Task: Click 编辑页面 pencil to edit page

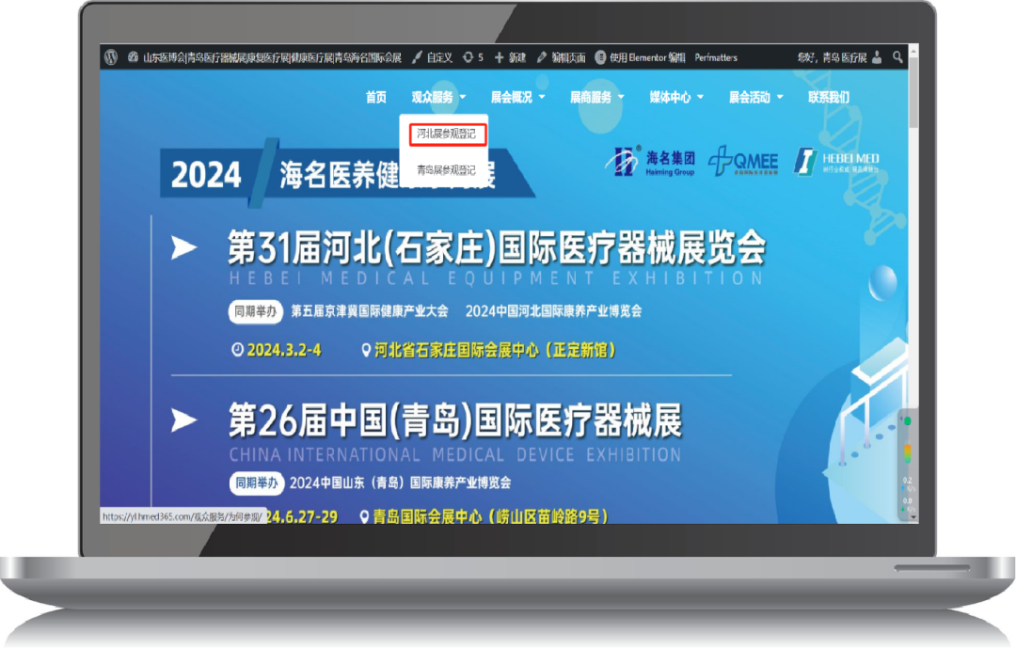Action: 561,57
